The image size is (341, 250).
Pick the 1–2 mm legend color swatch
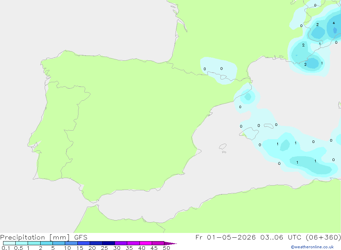point(34,243)
